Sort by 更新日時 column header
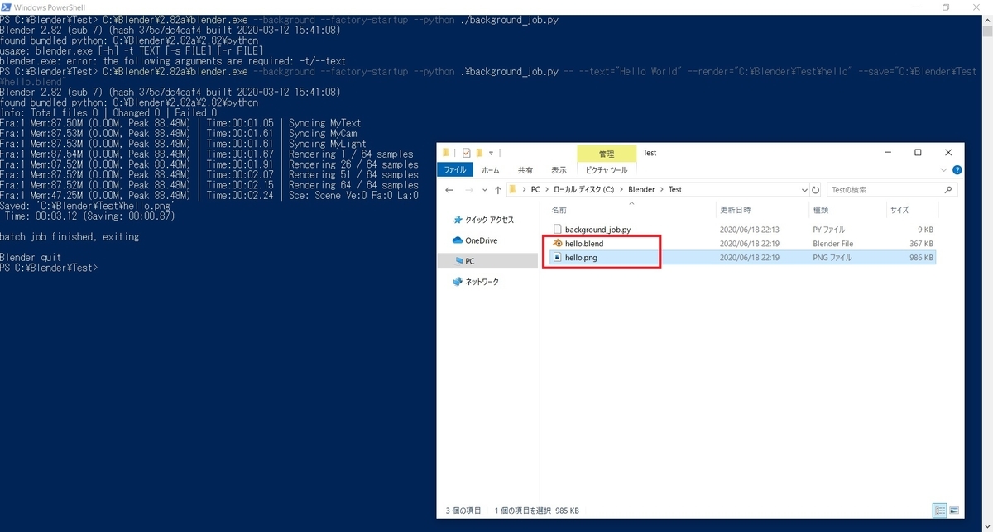This screenshot has width=993, height=532. point(735,210)
